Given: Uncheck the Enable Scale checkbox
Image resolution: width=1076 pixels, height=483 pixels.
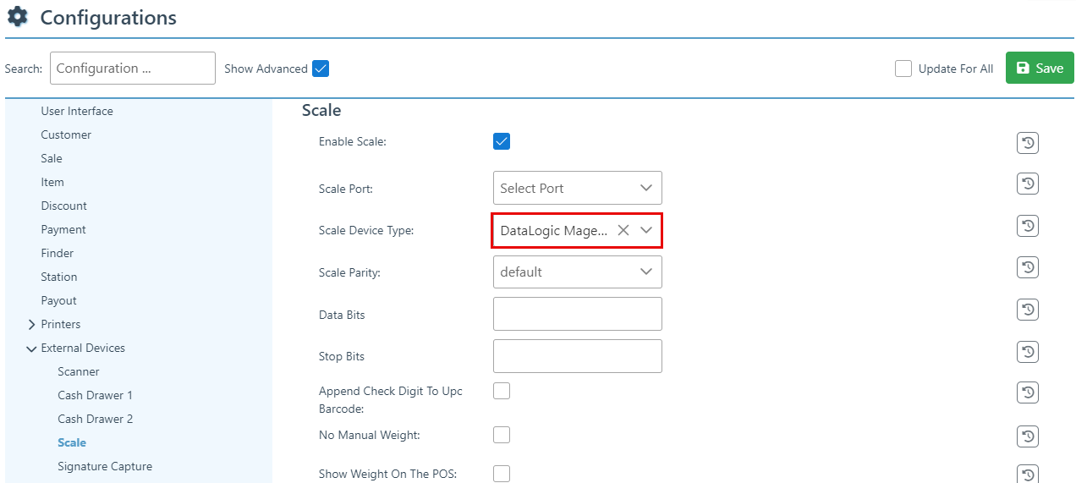Looking at the screenshot, I should click(x=502, y=141).
